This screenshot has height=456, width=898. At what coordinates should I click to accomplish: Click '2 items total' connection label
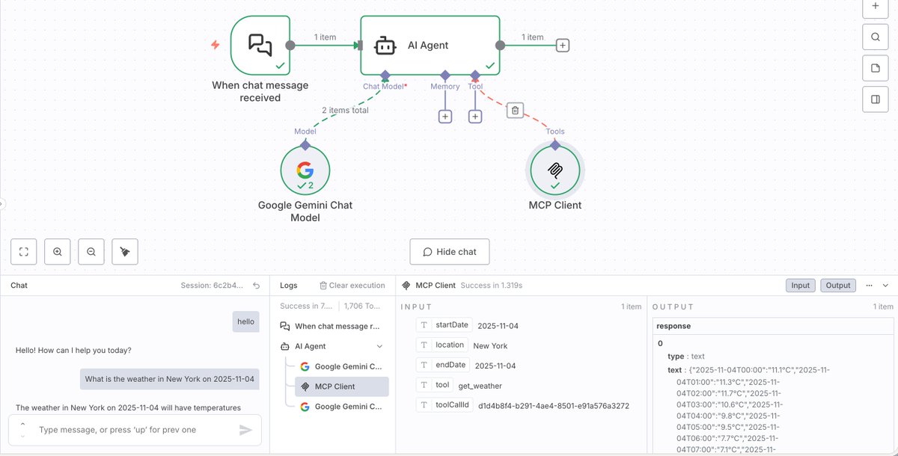point(345,110)
